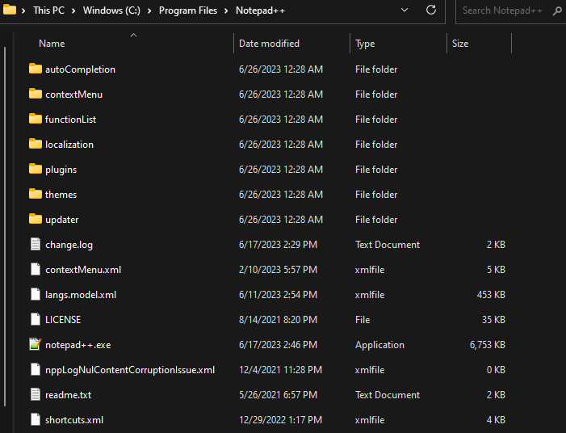Click the langs.model.xml file icon
Image resolution: width=566 pixels, height=433 pixels.
(x=36, y=294)
